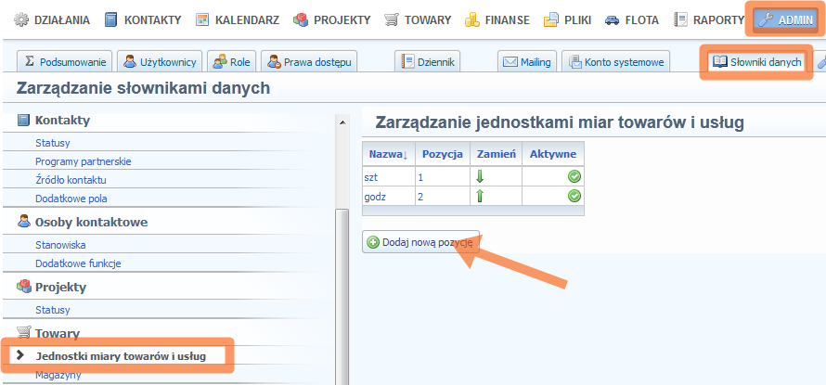This screenshot has height=385, width=826.
Task: Open the FINANSE coins menu
Action: coord(497,19)
